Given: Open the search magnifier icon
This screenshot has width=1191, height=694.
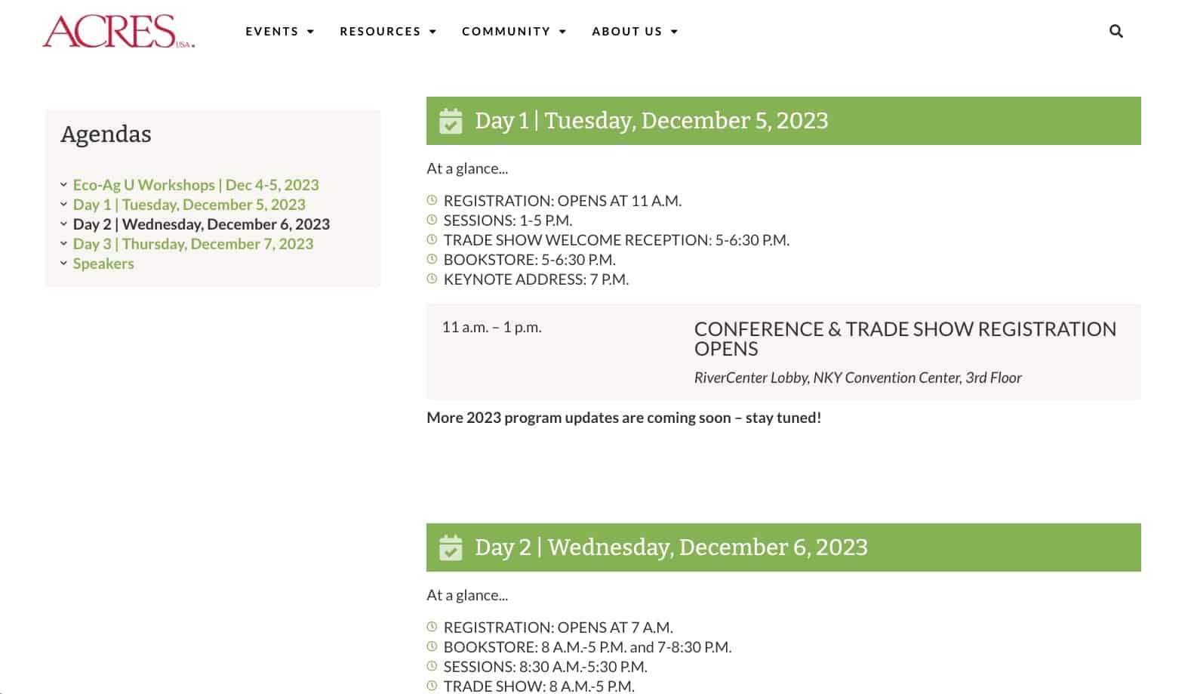Looking at the screenshot, I should 1116,31.
